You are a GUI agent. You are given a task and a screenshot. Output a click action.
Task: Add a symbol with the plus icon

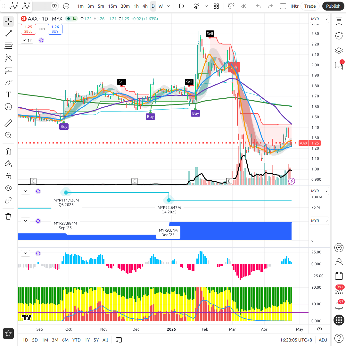tap(66, 6)
